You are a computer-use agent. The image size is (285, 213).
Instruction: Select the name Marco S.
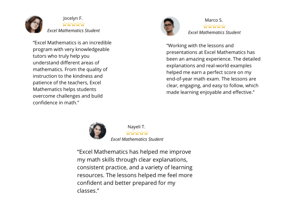point(214,20)
